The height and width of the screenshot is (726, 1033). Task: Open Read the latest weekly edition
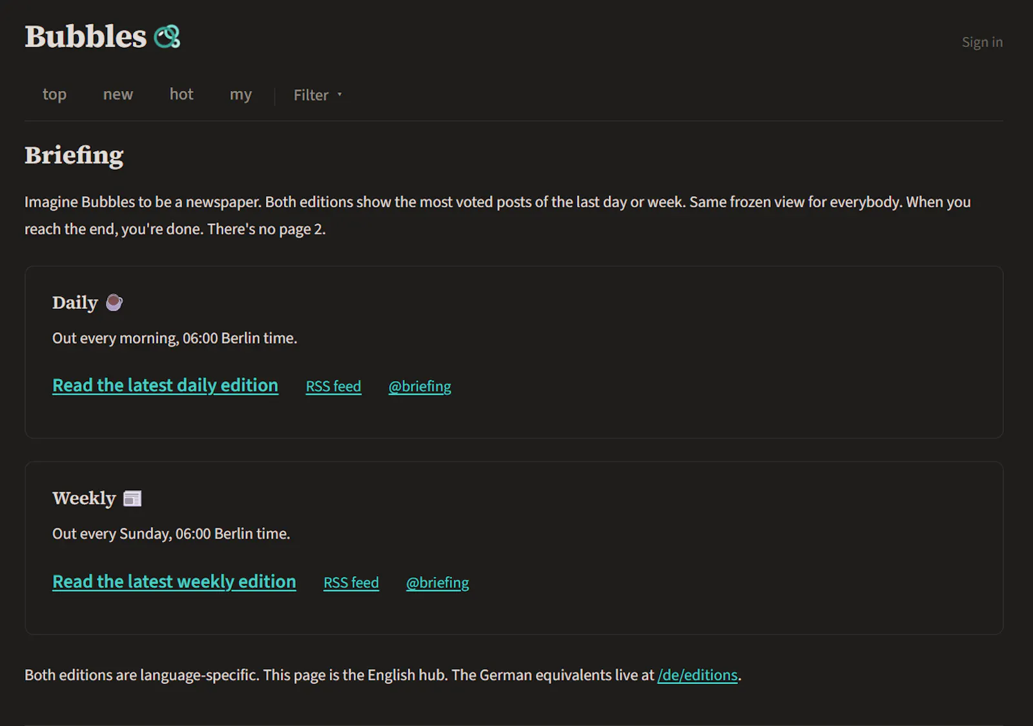coord(174,582)
